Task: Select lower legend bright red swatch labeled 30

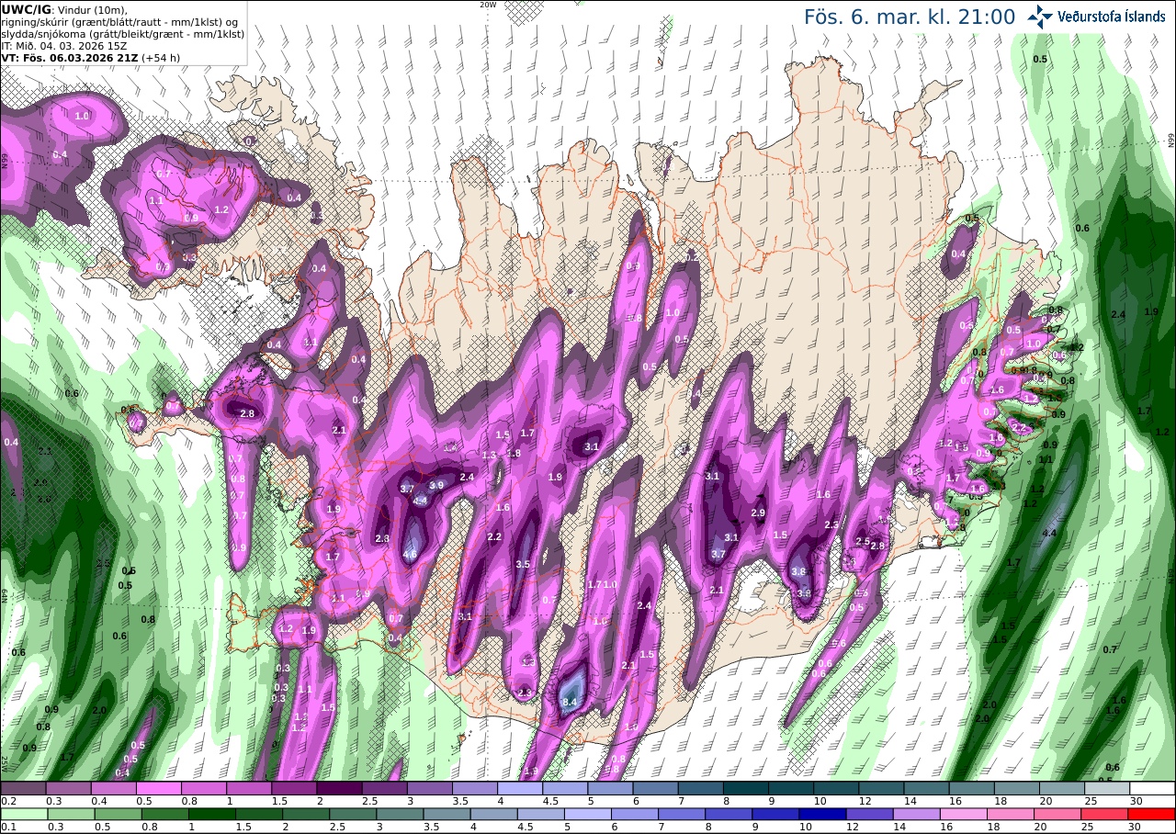Action: tap(1152, 814)
